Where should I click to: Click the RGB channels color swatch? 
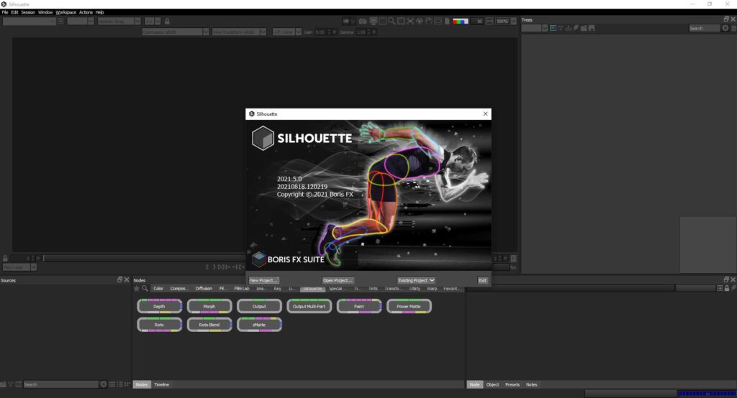(x=460, y=21)
